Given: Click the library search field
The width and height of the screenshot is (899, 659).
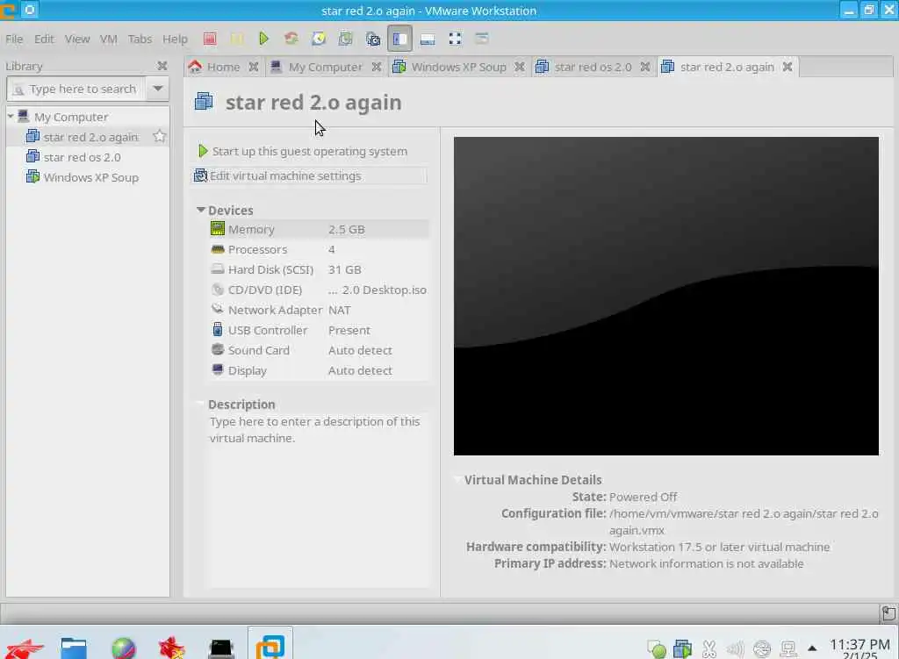Looking at the screenshot, I should tap(76, 89).
